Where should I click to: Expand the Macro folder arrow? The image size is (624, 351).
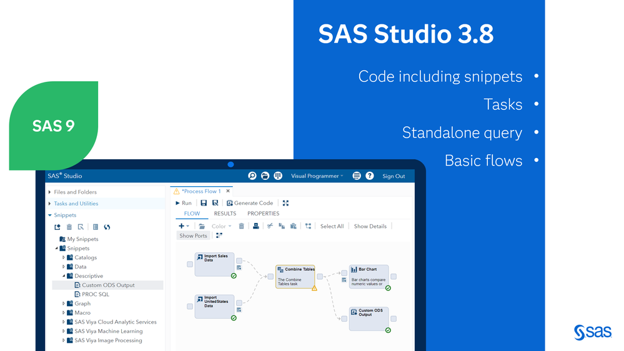[64, 312]
